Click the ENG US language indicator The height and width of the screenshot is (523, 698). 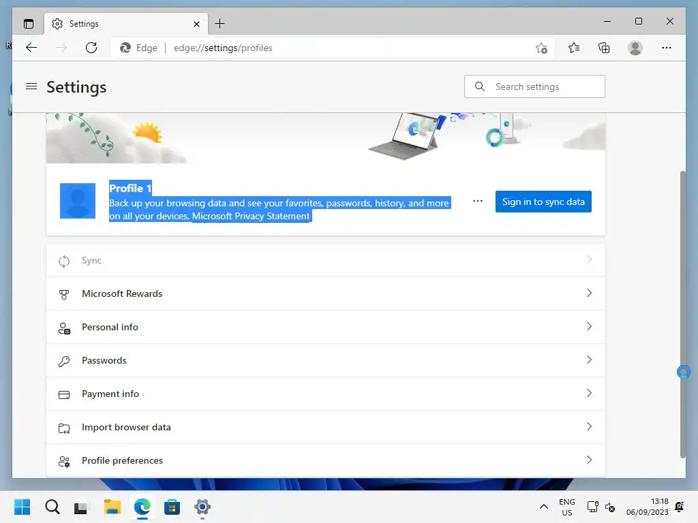point(566,507)
